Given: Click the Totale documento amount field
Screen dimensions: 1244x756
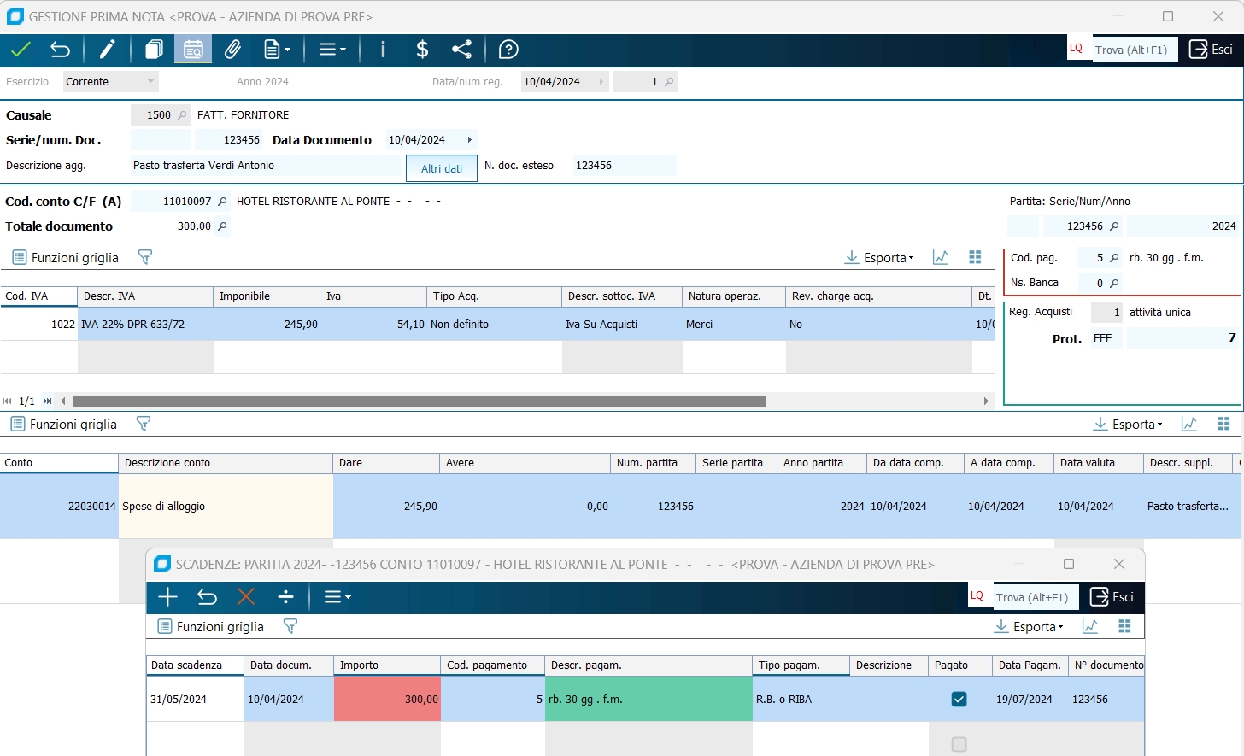Looking at the screenshot, I should click(x=179, y=226).
